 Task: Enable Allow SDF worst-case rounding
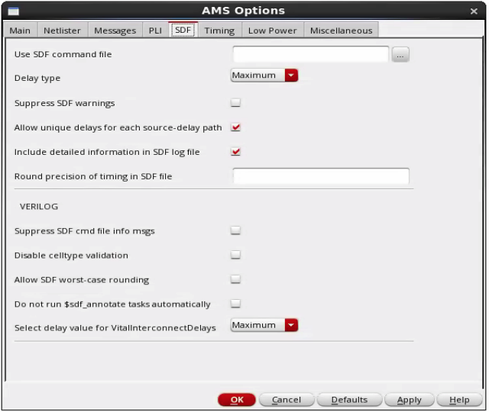(x=236, y=279)
